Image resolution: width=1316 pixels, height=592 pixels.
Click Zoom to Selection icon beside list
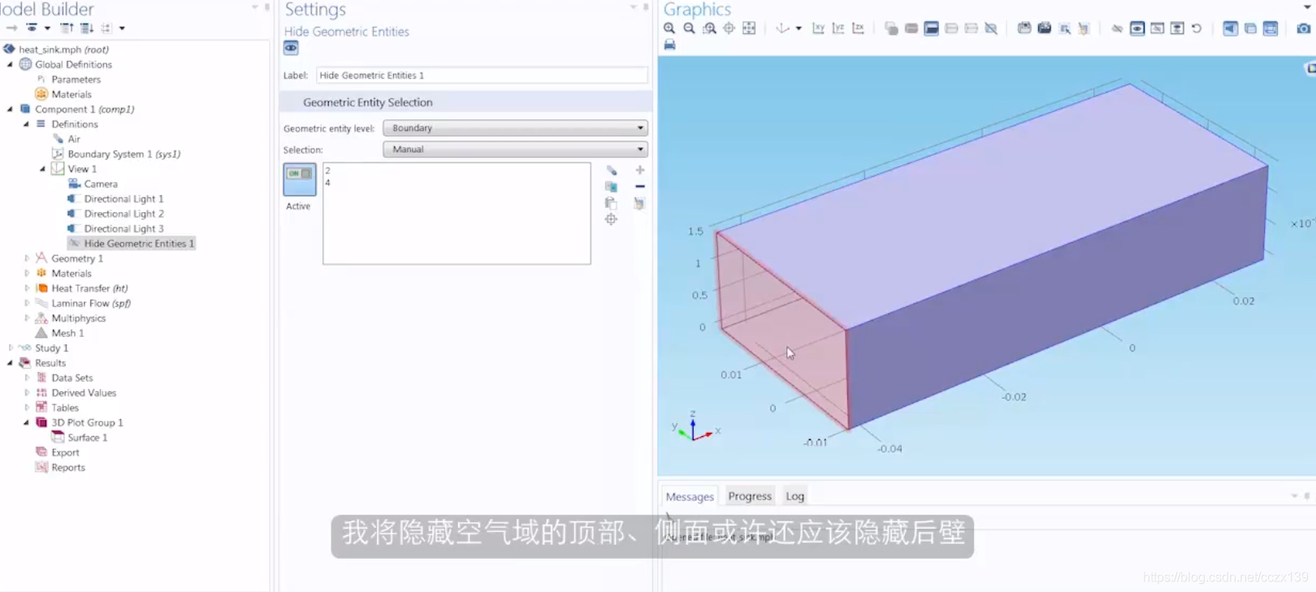pyautogui.click(x=611, y=219)
